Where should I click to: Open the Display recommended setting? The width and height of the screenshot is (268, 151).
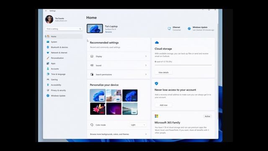click(119, 56)
